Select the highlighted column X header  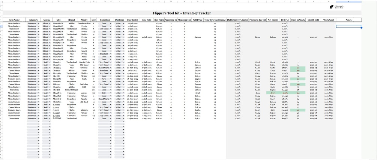[348, 1]
